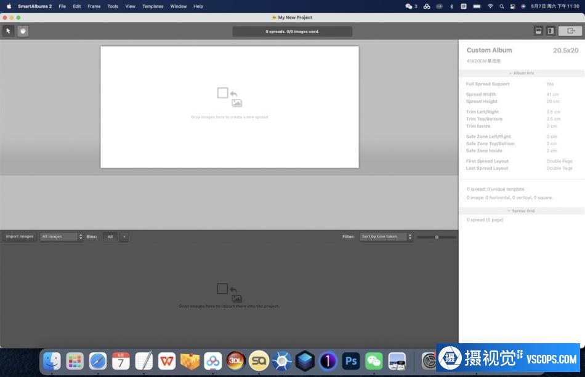Add a new bin with plus button

tap(124, 237)
